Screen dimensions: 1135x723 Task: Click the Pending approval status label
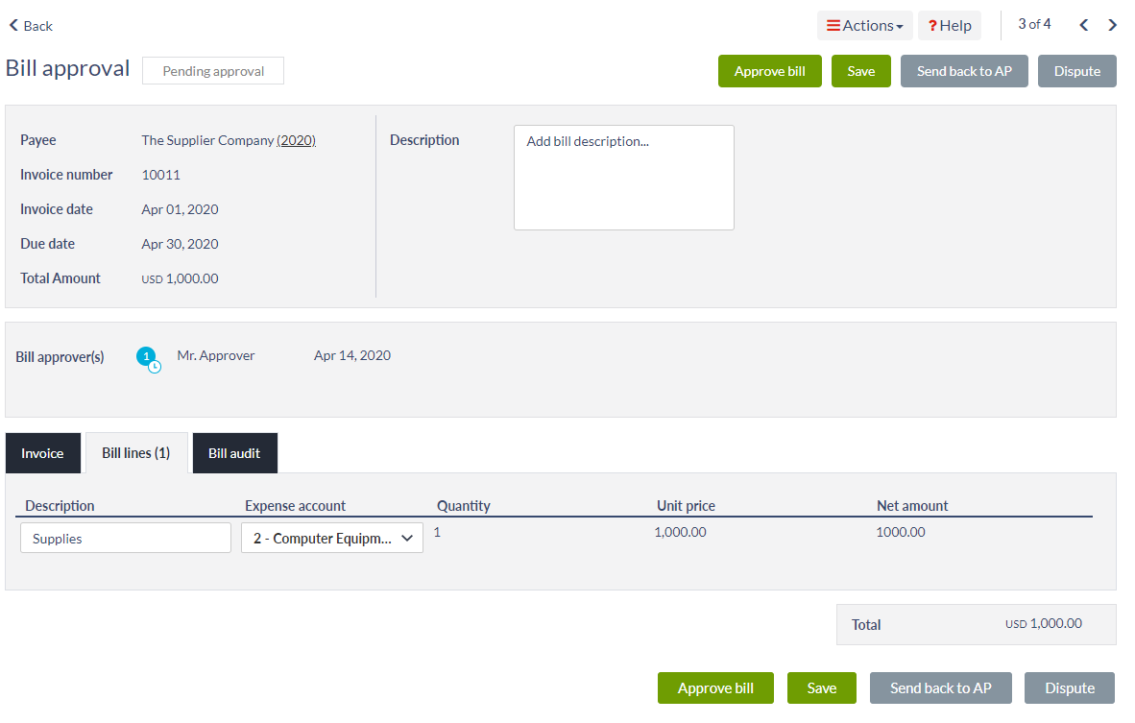tap(212, 70)
